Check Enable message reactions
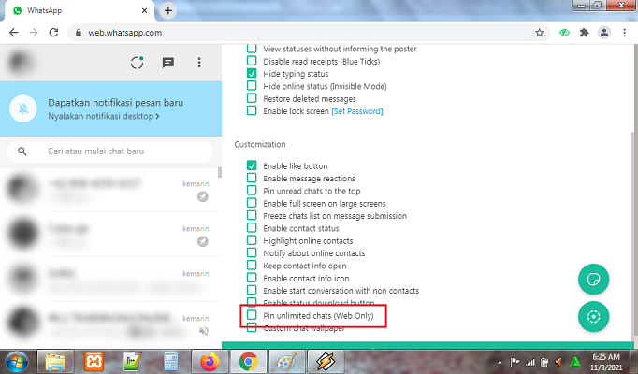Image resolution: width=638 pixels, height=374 pixels. 252,178
